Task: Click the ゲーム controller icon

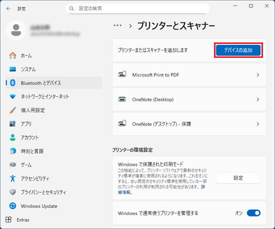Action: tap(12, 165)
